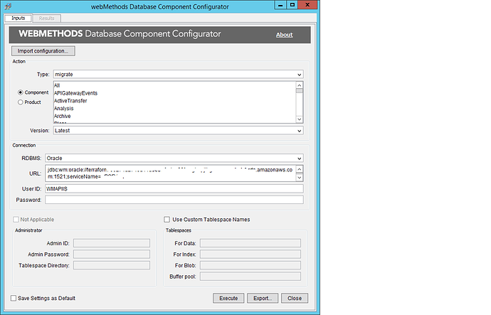Open the Results tab
Image resolution: width=491 pixels, height=315 pixels.
coord(47,18)
